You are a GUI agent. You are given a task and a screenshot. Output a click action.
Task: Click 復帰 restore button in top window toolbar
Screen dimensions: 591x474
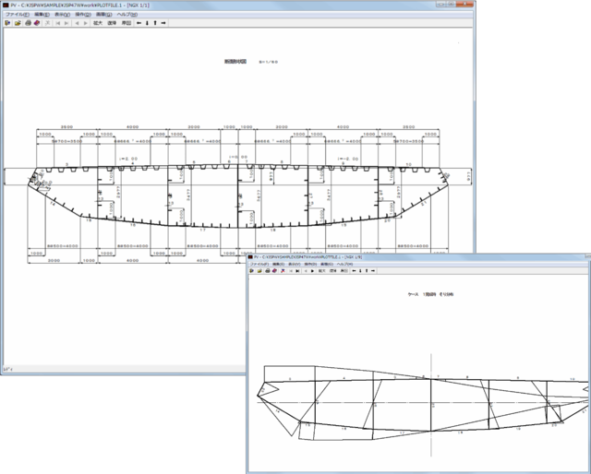pyautogui.click(x=112, y=23)
